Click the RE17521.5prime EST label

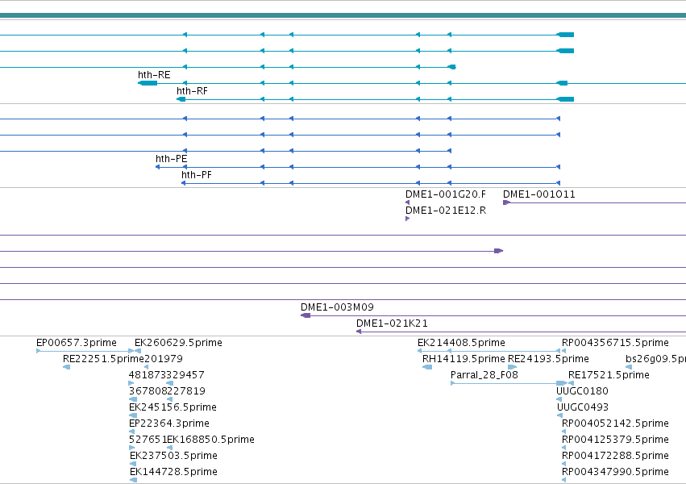tap(609, 375)
